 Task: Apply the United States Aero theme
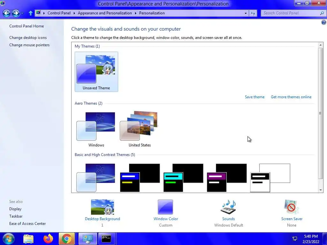tap(140, 129)
